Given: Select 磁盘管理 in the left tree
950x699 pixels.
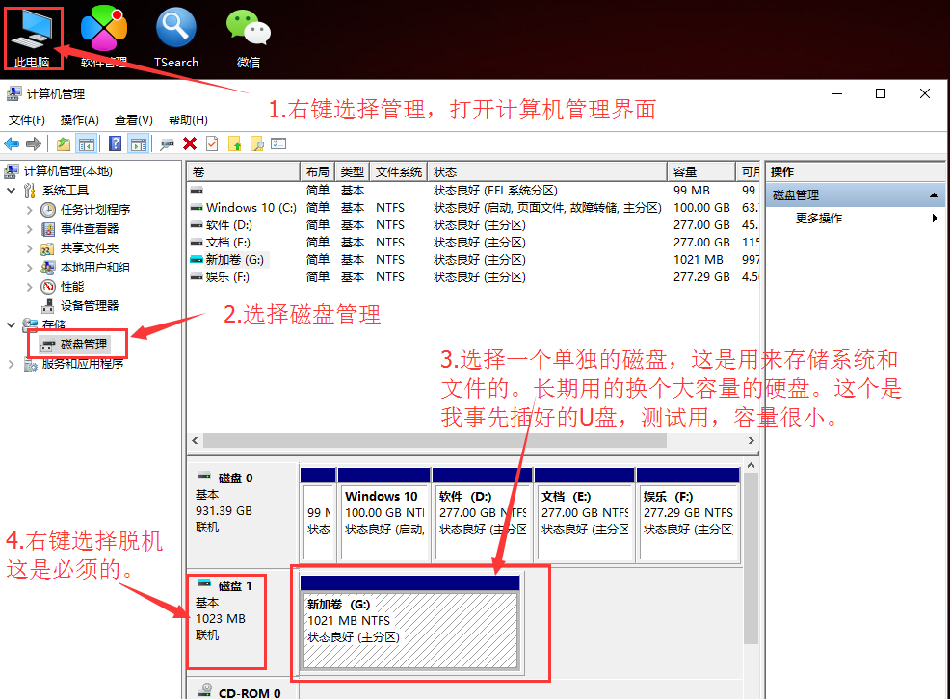Looking at the screenshot, I should pyautogui.click(x=83, y=344).
